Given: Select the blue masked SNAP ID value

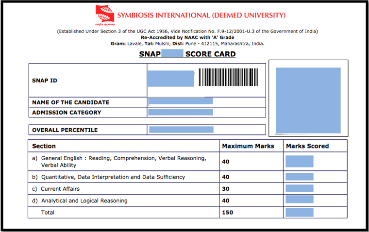Looking at the screenshot, I should [171, 79].
